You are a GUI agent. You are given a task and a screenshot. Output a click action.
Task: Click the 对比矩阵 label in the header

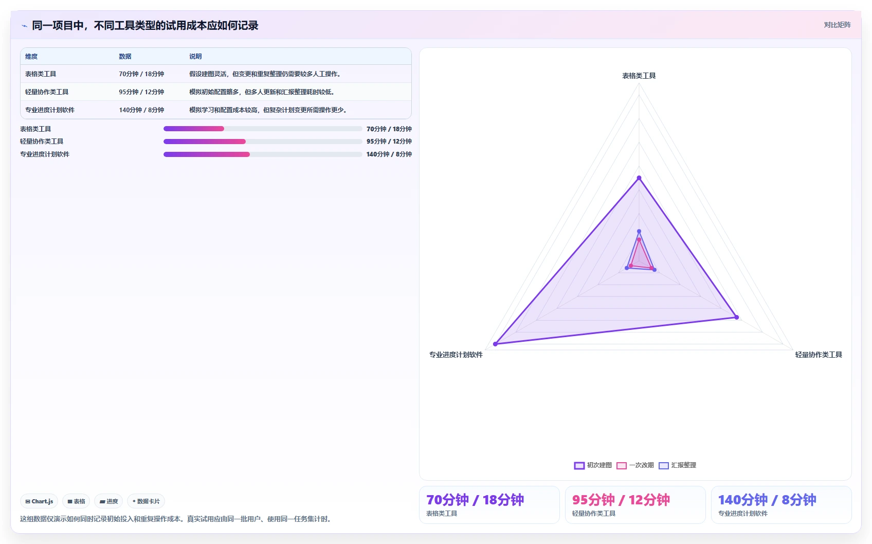click(837, 25)
